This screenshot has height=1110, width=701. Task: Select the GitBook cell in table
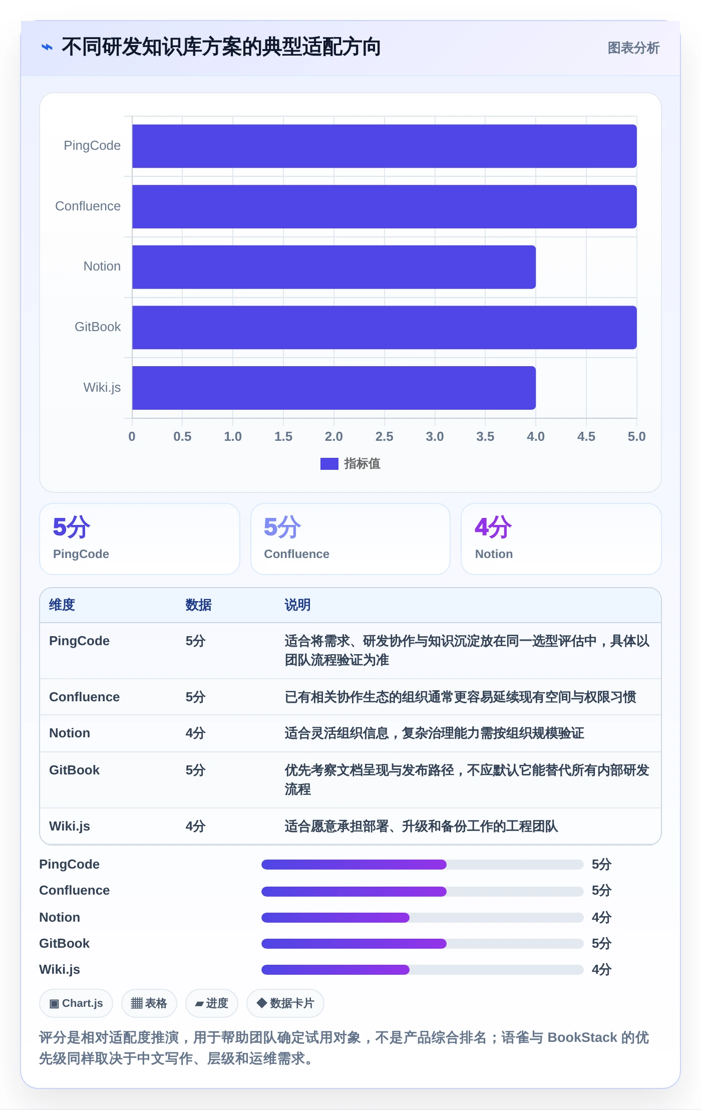coord(74,770)
